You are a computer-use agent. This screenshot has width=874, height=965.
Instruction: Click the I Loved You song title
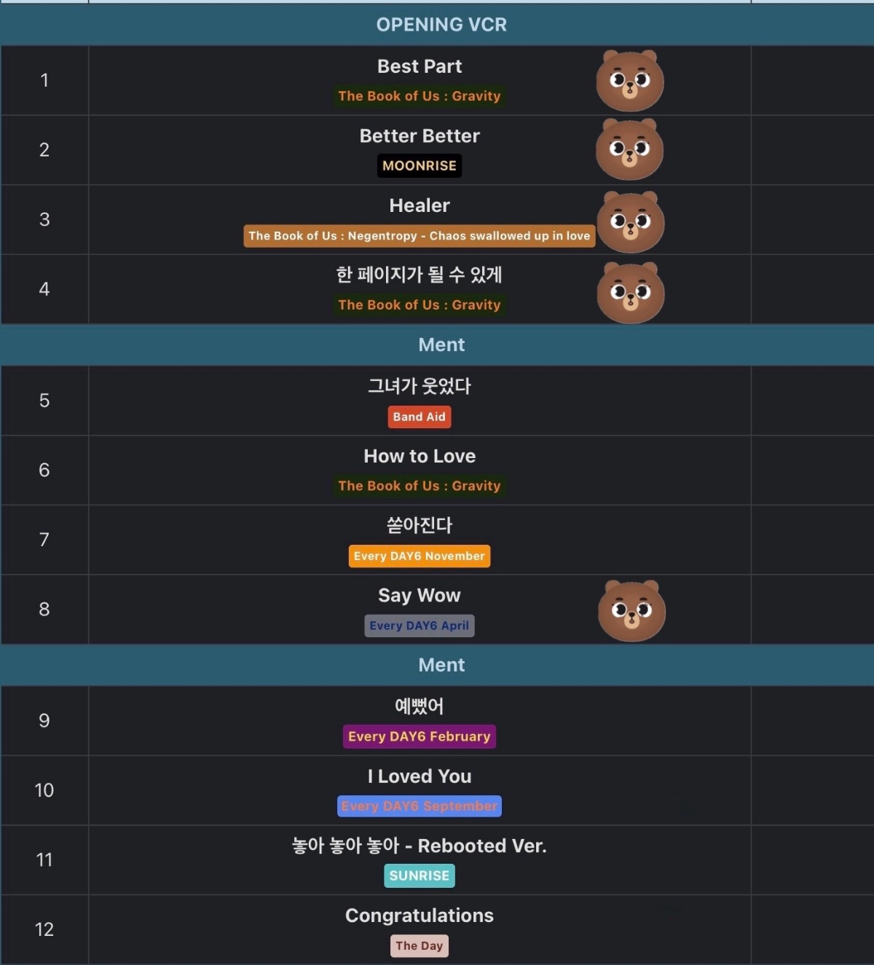click(420, 776)
